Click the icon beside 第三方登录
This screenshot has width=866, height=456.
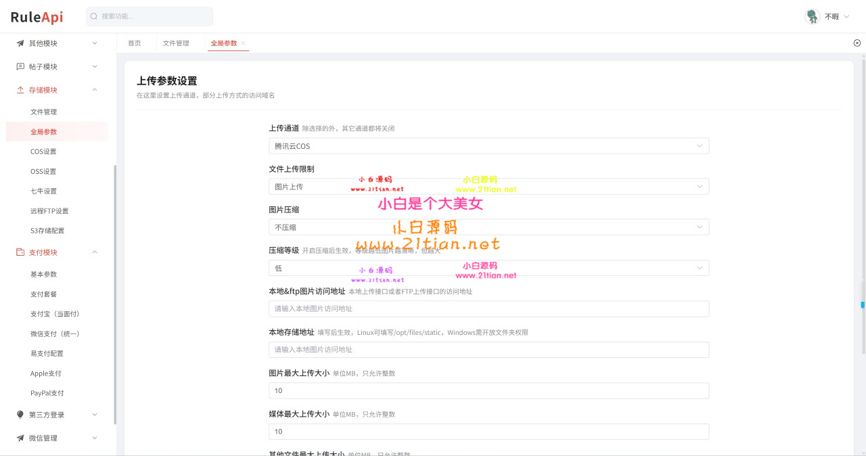point(20,415)
